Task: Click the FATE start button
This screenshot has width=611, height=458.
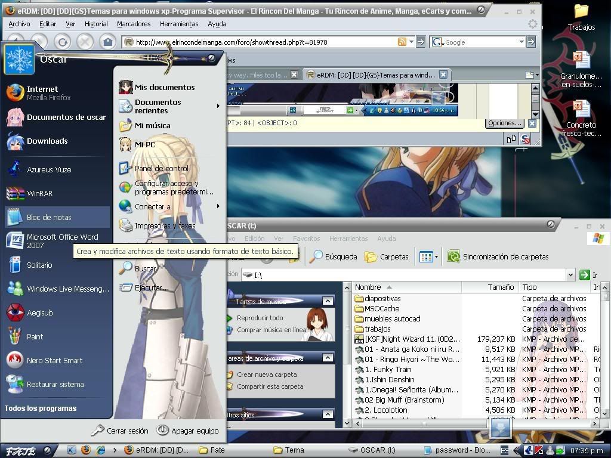Action: [x=28, y=451]
